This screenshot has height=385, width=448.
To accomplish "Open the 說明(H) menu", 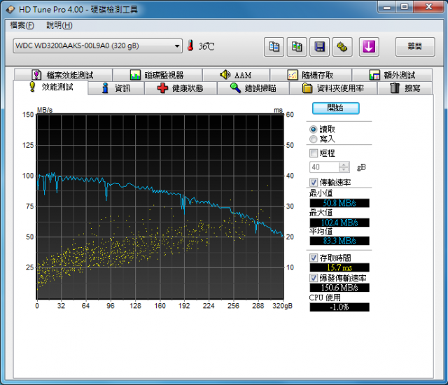I will click(x=59, y=25).
